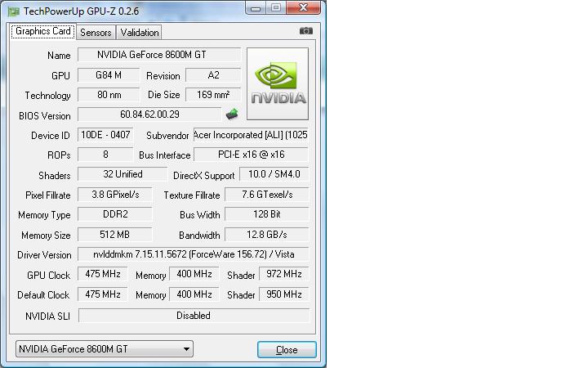Screen dimensions: 588x368
Task: Click the Device ID field 10DE - 0407
Action: point(105,135)
